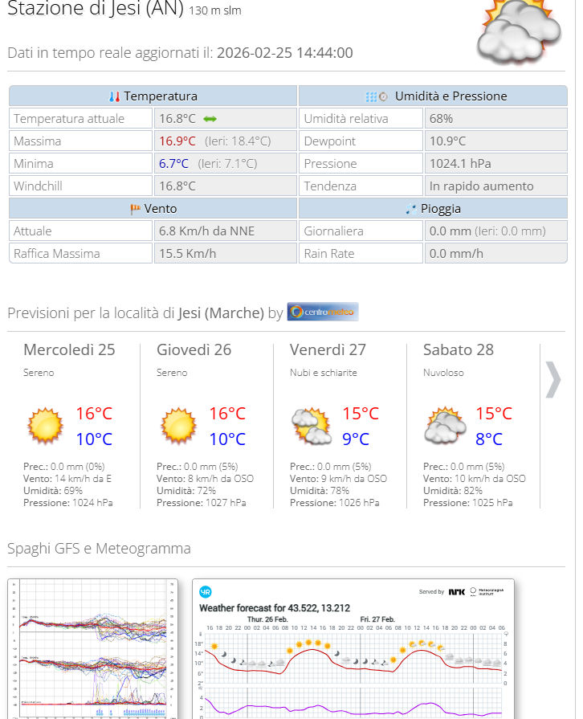The height and width of the screenshot is (719, 583).
Task: Select the Mercoledì 25 forecast heading
Action: [x=69, y=349]
